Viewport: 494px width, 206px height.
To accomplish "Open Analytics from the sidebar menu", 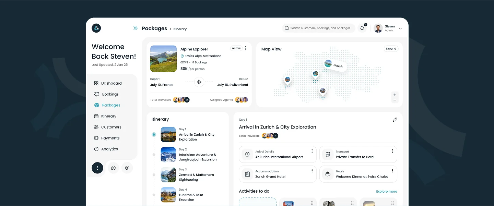I will tap(109, 149).
